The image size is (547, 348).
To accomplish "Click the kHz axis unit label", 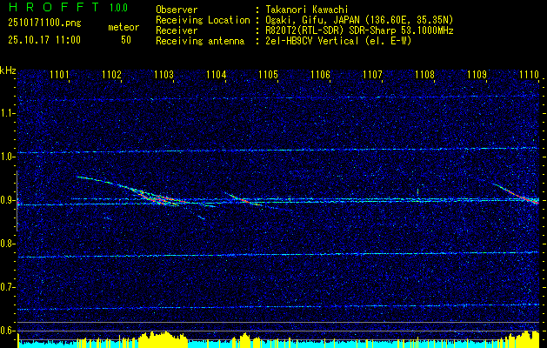I will 8,70.
